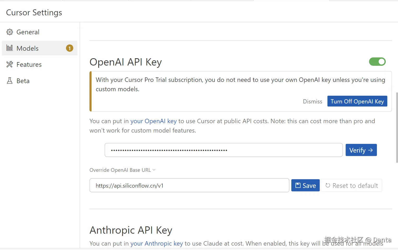Click the vertical scrollbar on the right
The image size is (398, 250).
tap(397, 127)
